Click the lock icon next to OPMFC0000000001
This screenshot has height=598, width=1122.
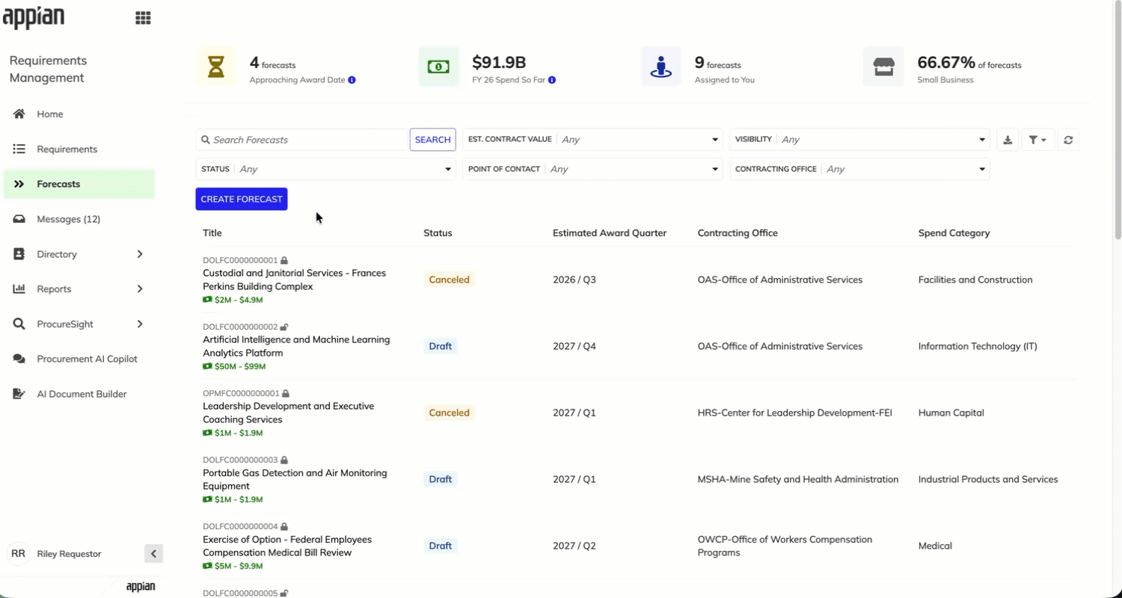(x=286, y=393)
